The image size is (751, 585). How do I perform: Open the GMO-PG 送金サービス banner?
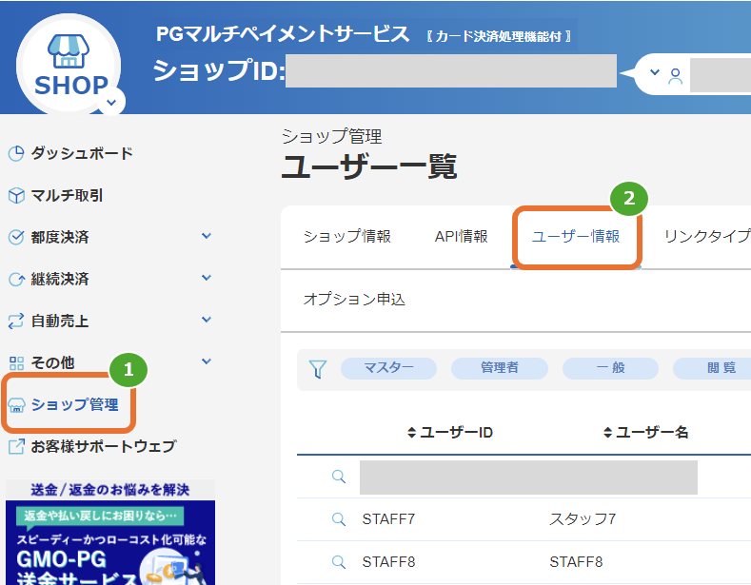(110, 533)
